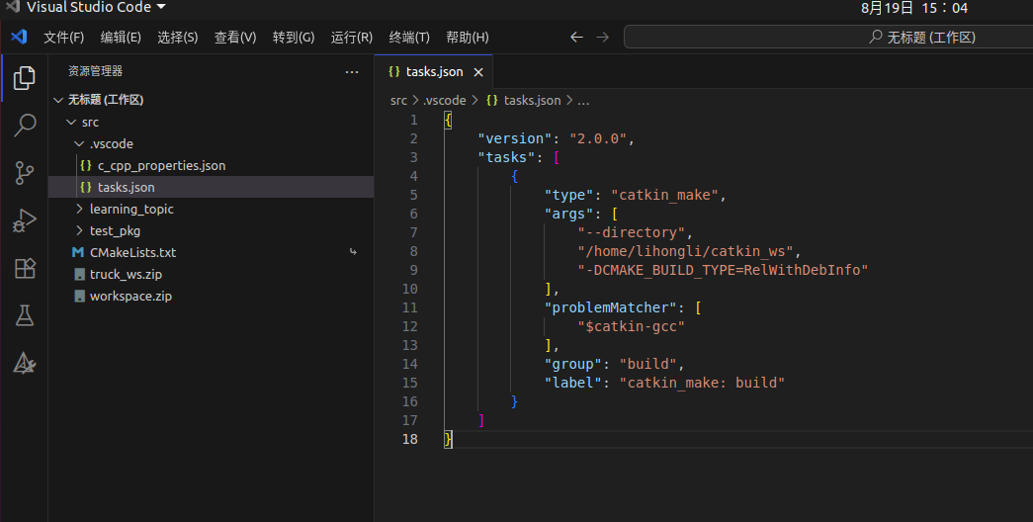Click the "problemMatcher" key
This screenshot has height=522, width=1033.
pos(611,307)
